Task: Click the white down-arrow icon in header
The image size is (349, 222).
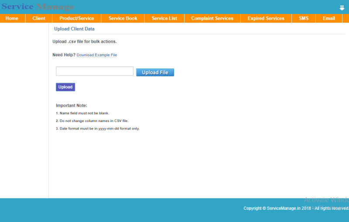Action: pyautogui.click(x=342, y=8)
